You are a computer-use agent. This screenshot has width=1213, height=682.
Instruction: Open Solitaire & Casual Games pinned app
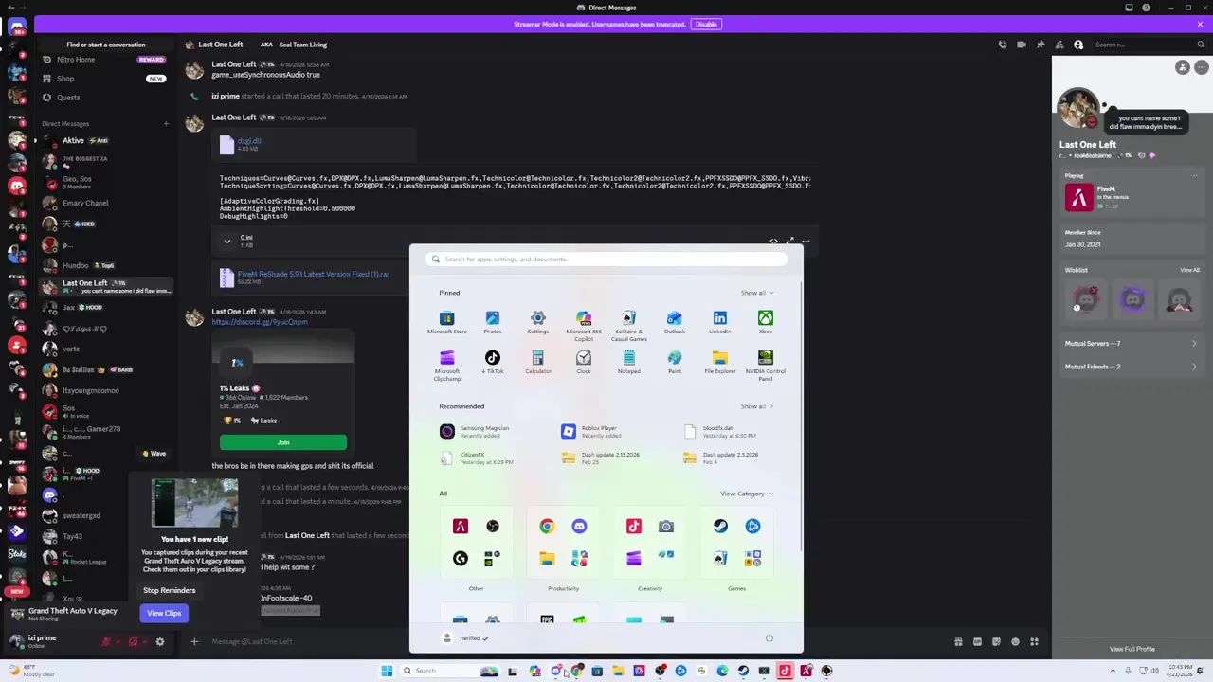(x=628, y=325)
